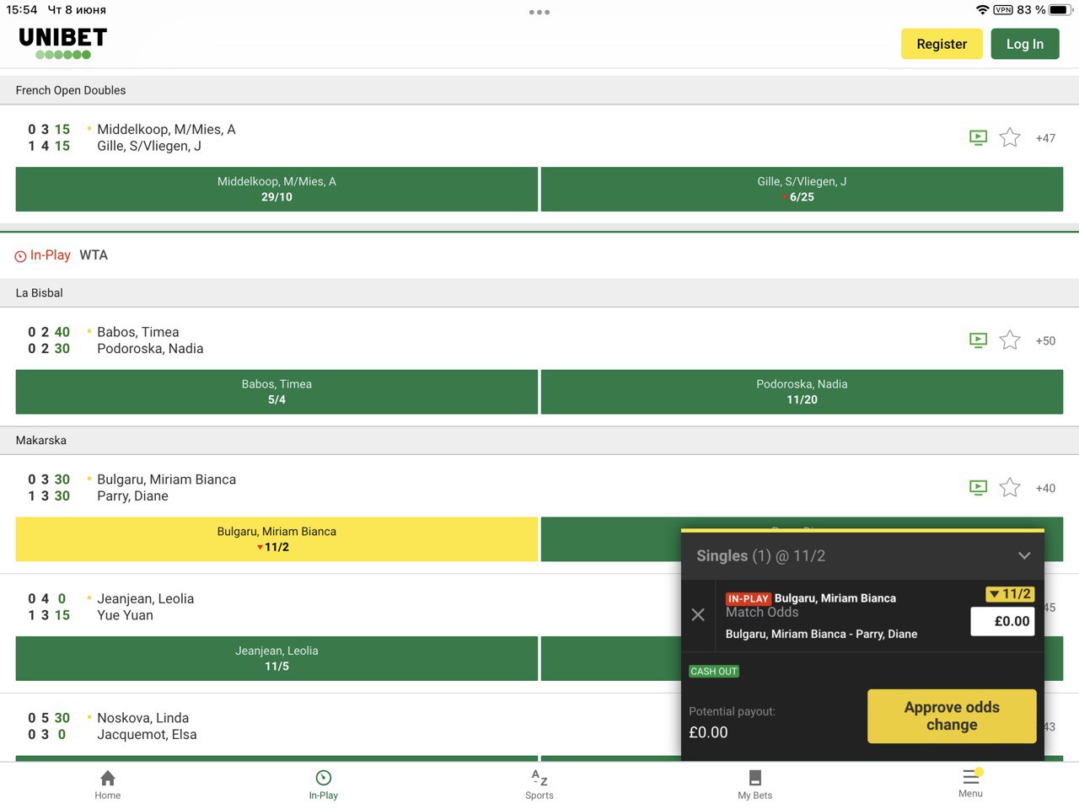This screenshot has width=1079, height=809.
Task: Collapse the Singles betslip chevron
Action: pos(1024,555)
